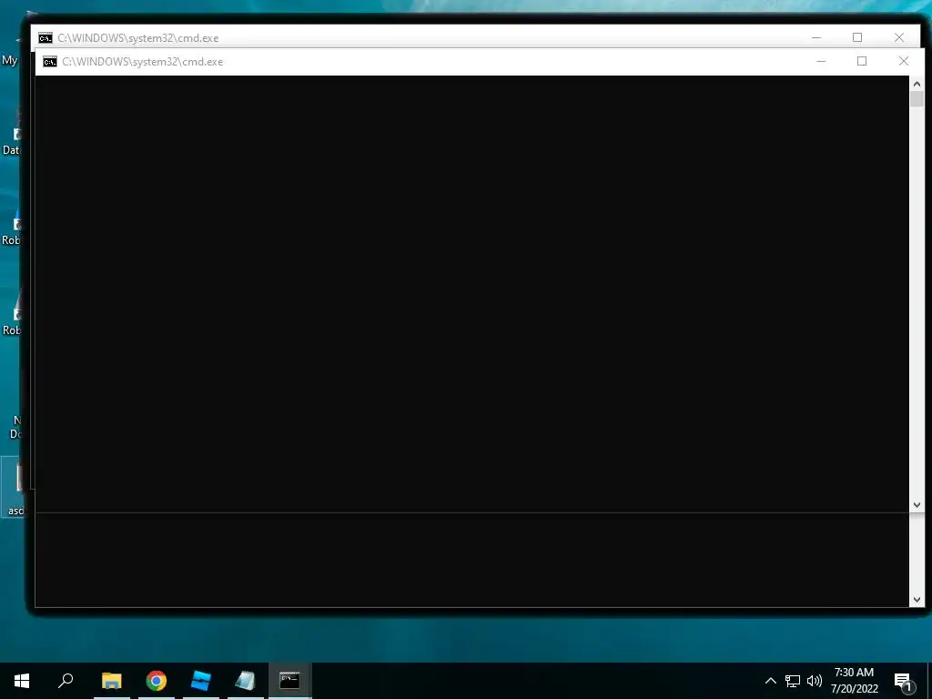Open system menu icon of front cmd window
The width and height of the screenshot is (932, 699).
pyautogui.click(x=50, y=62)
